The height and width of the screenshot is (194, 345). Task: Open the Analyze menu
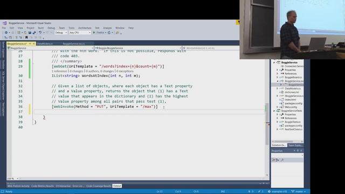[x=107, y=28]
